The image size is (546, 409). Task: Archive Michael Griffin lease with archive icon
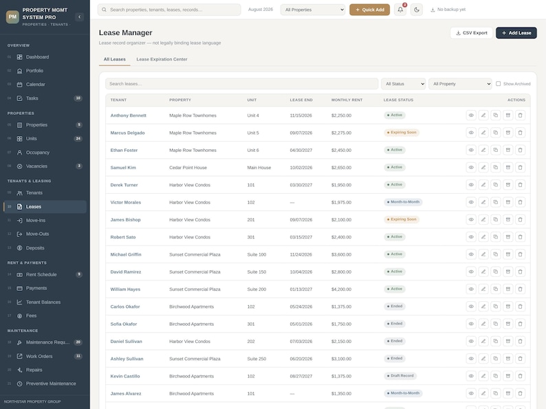508,254
